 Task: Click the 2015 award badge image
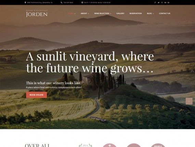pos(86,145)
